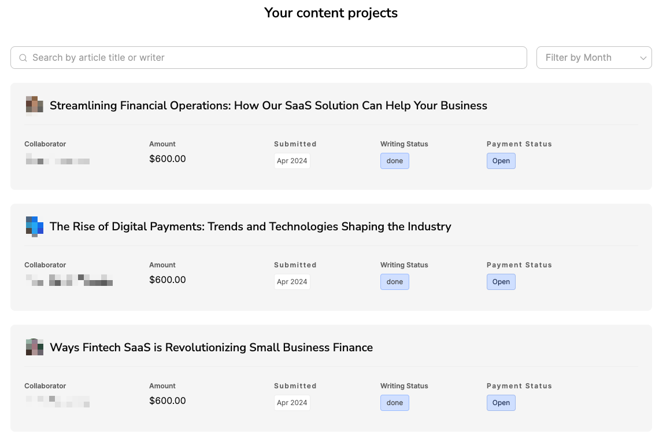Click the search magnifier icon
659x441 pixels.
23,58
